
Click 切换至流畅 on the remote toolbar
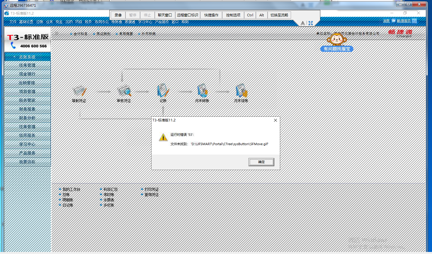click(279, 15)
